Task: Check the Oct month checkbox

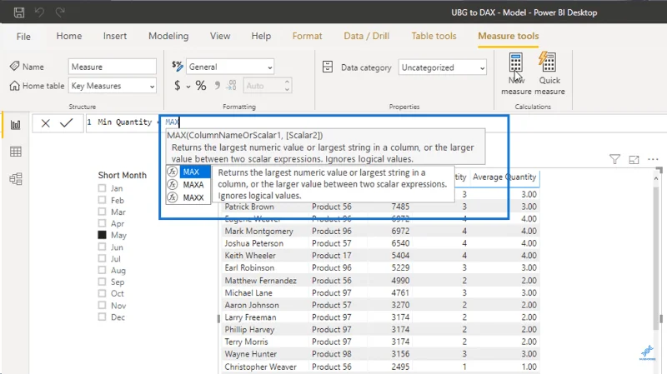Action: (102, 293)
